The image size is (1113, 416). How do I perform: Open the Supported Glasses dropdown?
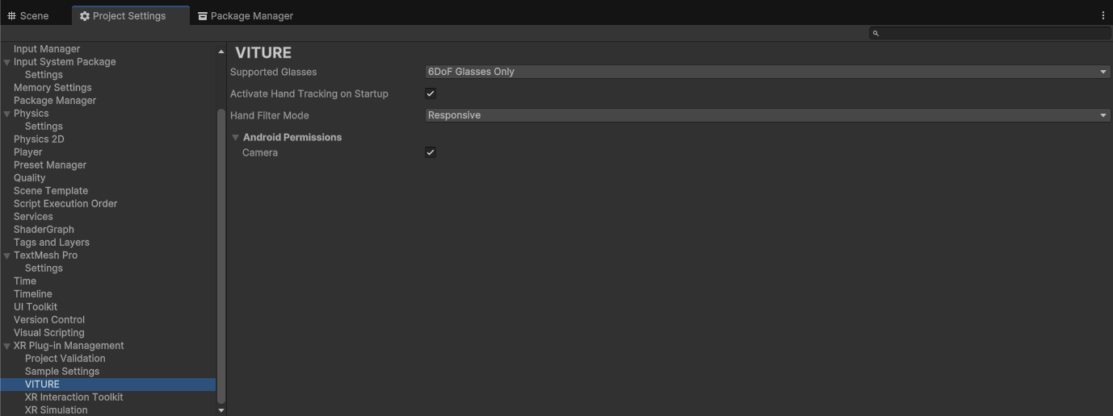tap(767, 72)
